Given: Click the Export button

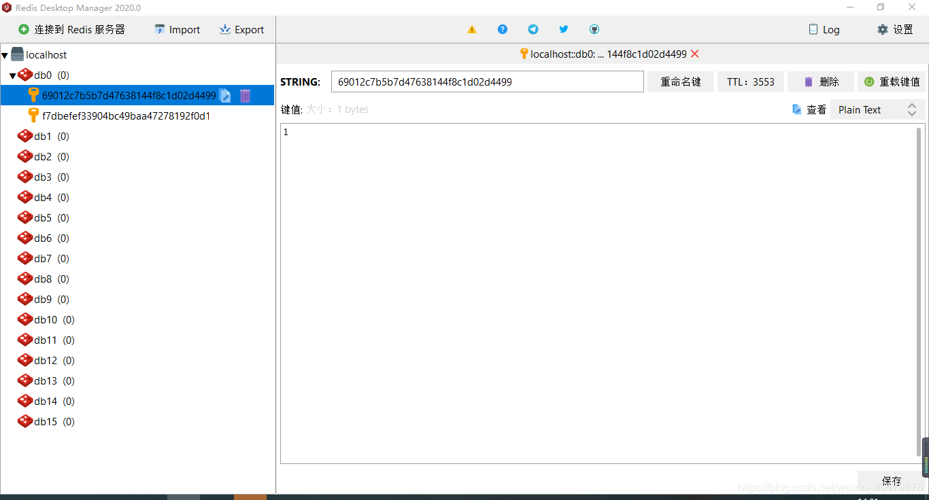Looking at the screenshot, I should (x=242, y=29).
